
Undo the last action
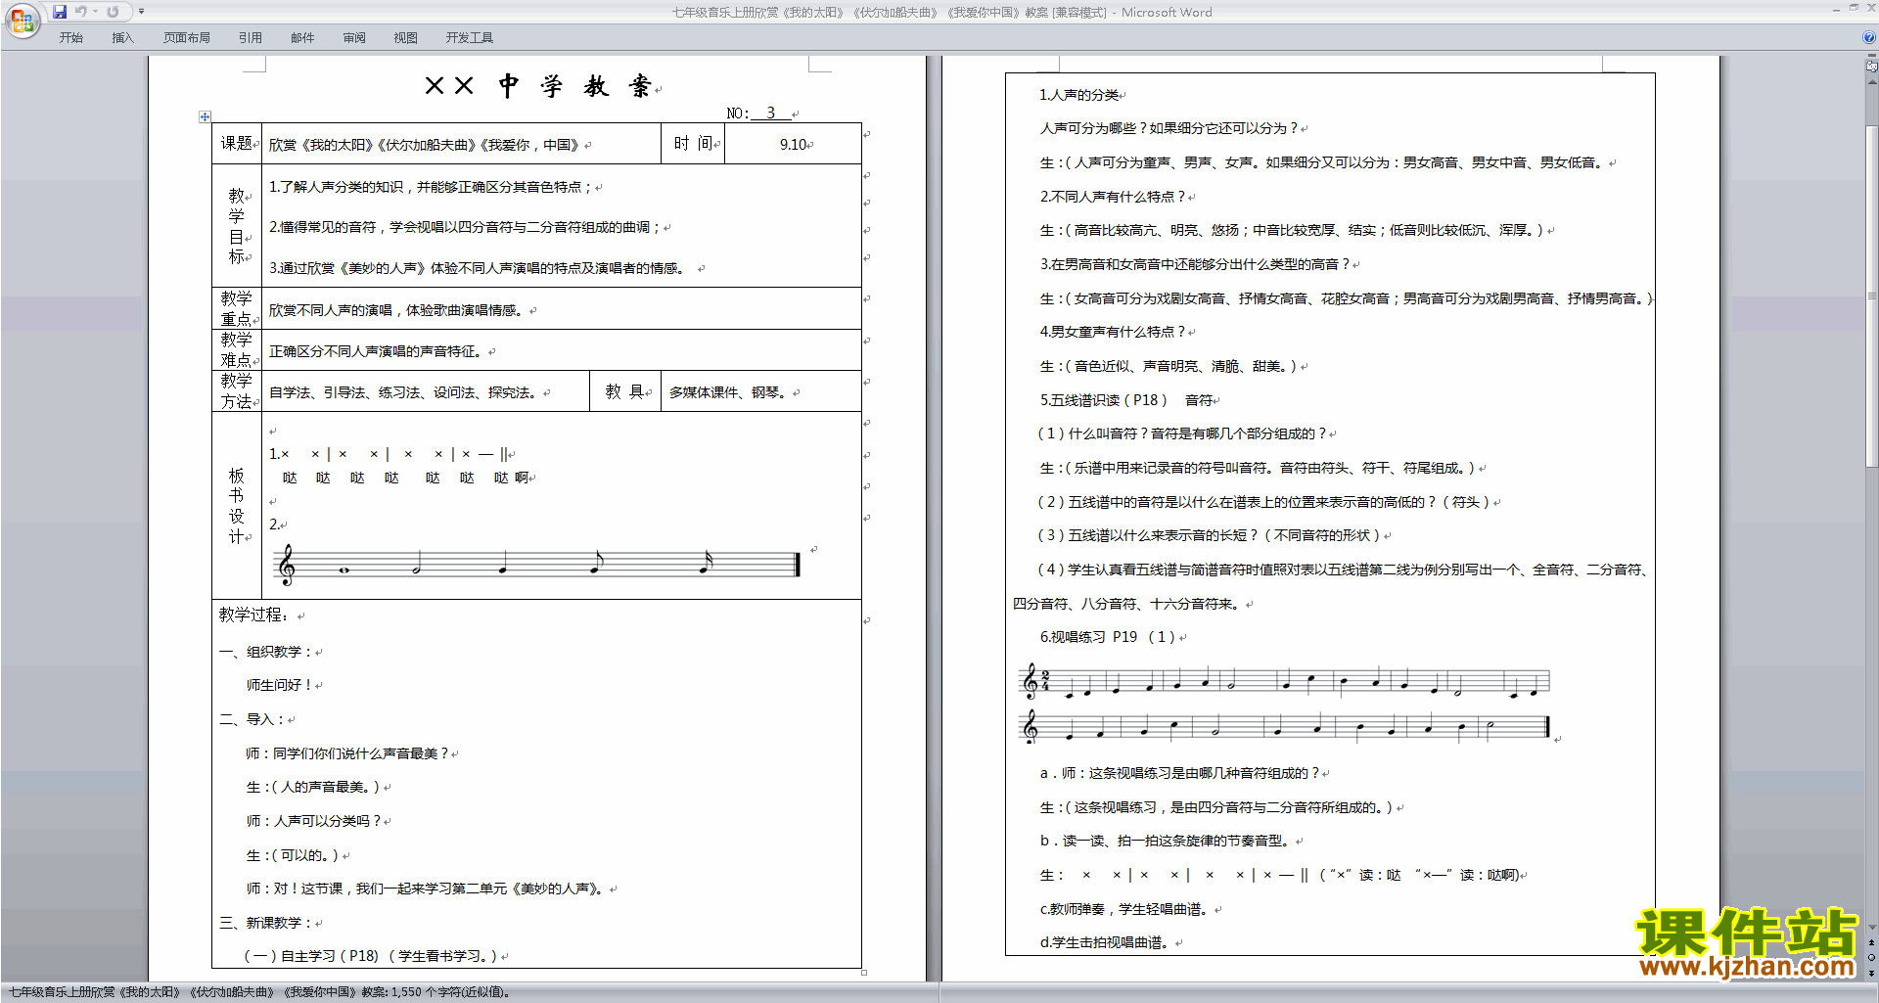point(81,12)
